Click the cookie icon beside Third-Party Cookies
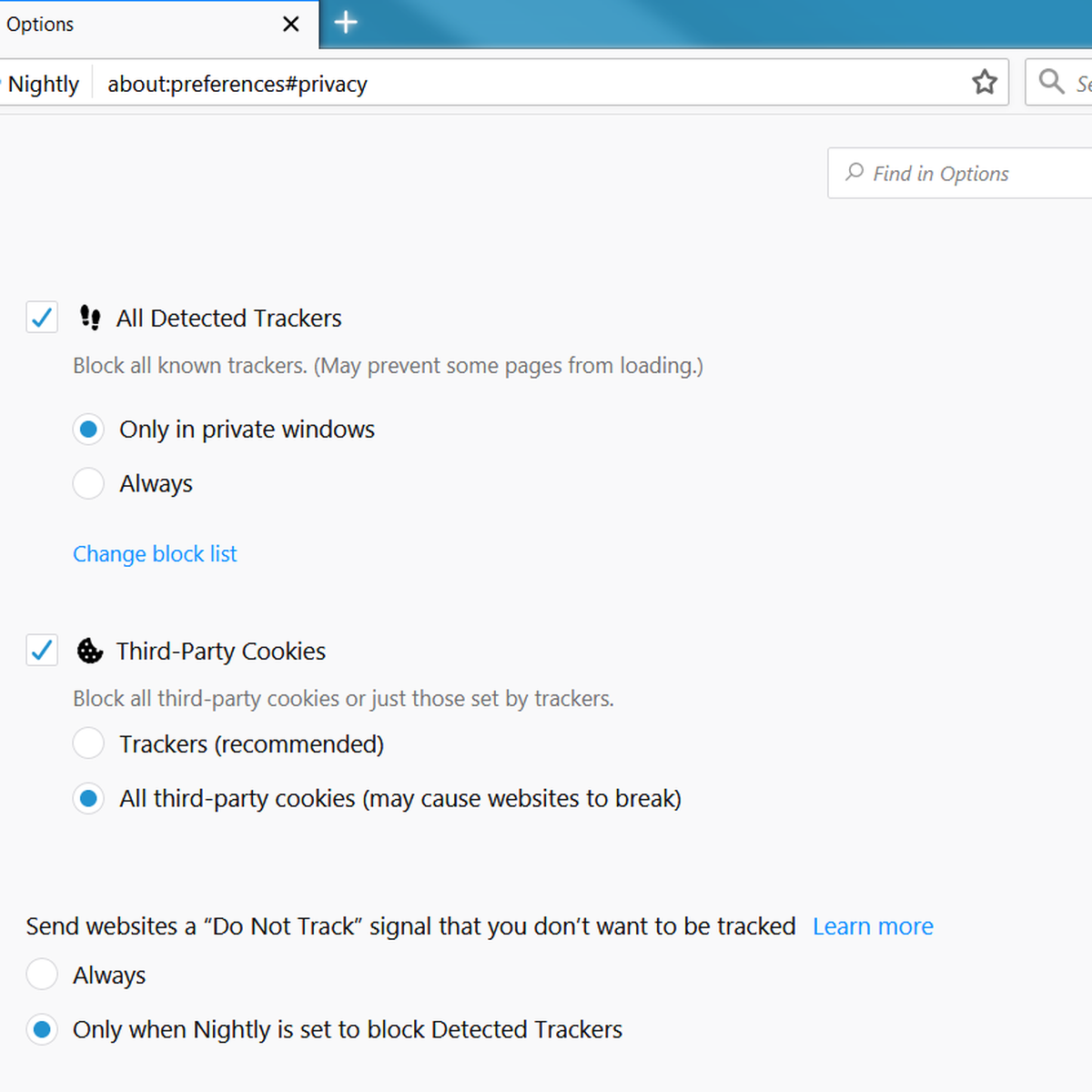The height and width of the screenshot is (1092, 1092). pyautogui.click(x=89, y=651)
